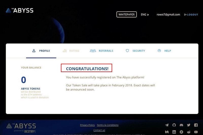Open the Medium icon in footer
203x135 pixels.
167,132
